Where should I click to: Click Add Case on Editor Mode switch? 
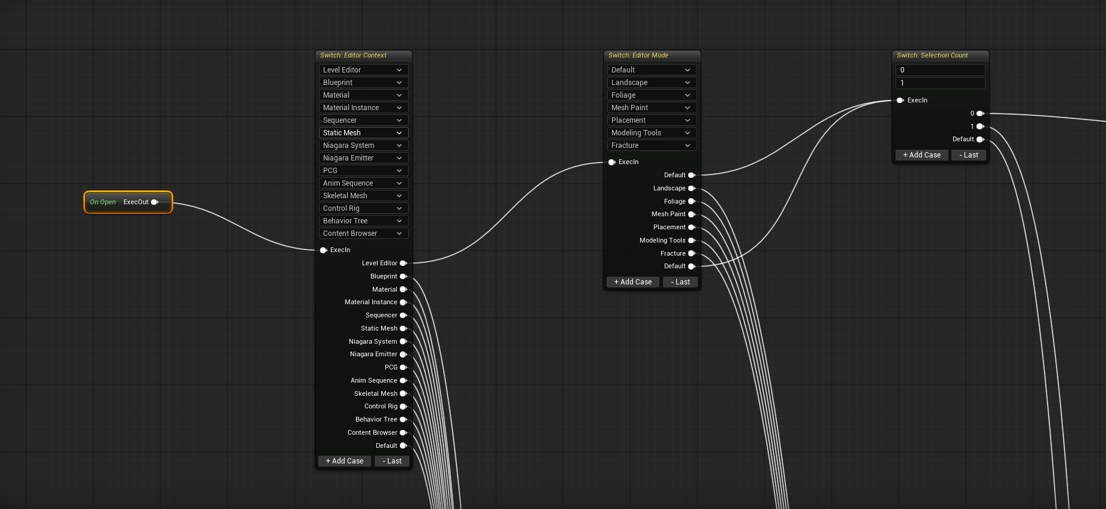pyautogui.click(x=633, y=282)
